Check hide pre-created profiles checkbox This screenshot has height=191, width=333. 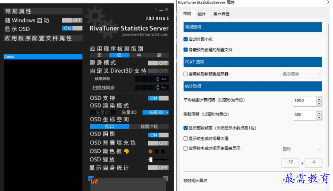[186, 50]
